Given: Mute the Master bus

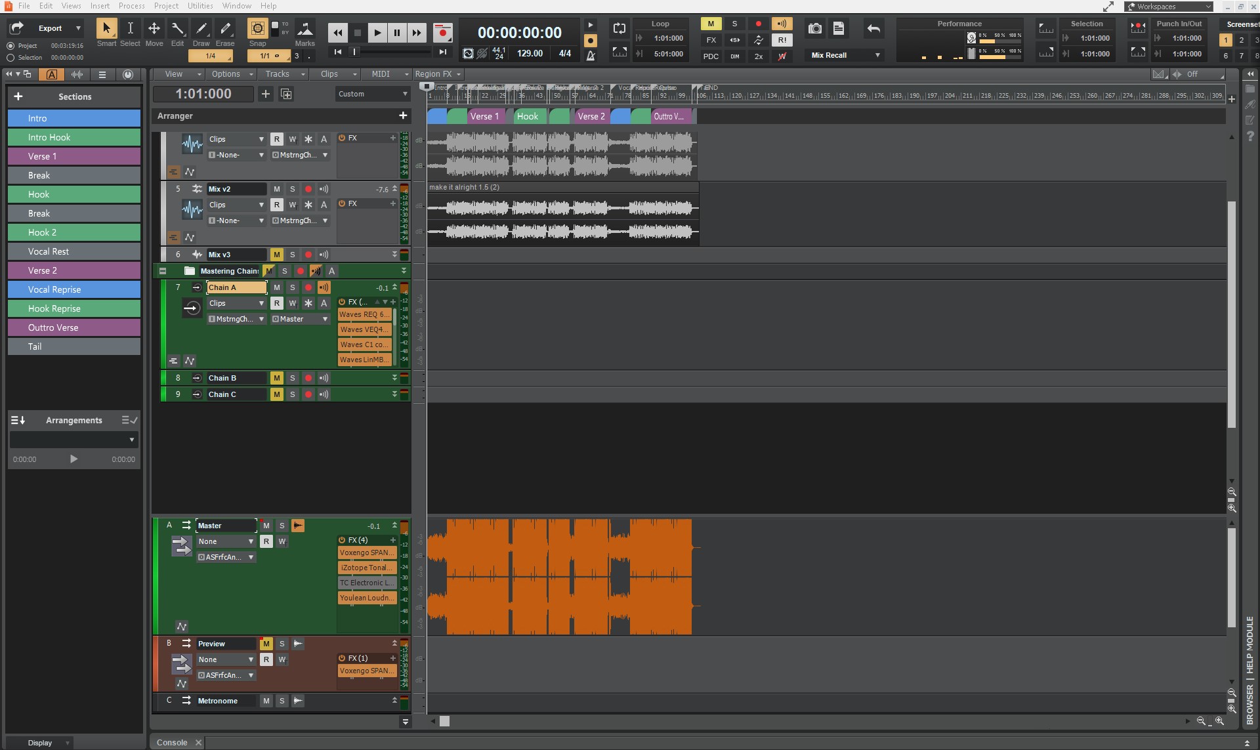Looking at the screenshot, I should click(266, 526).
